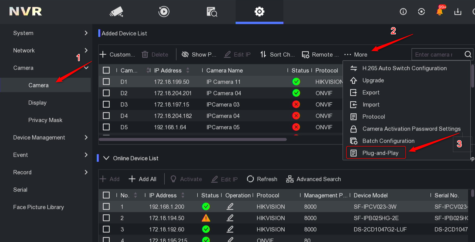Click horizontal scrollbar of Added Device List
Screen dimensions: 475x242
pyautogui.click(x=193, y=139)
